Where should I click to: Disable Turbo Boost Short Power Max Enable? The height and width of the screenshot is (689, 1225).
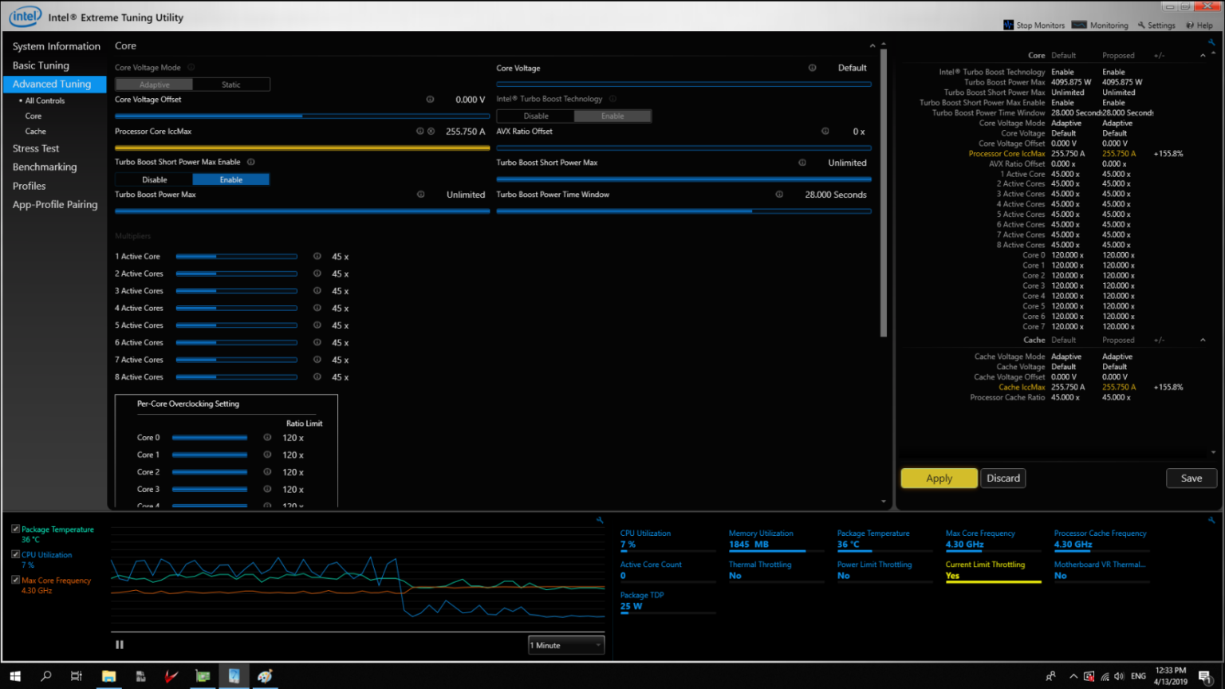point(153,179)
